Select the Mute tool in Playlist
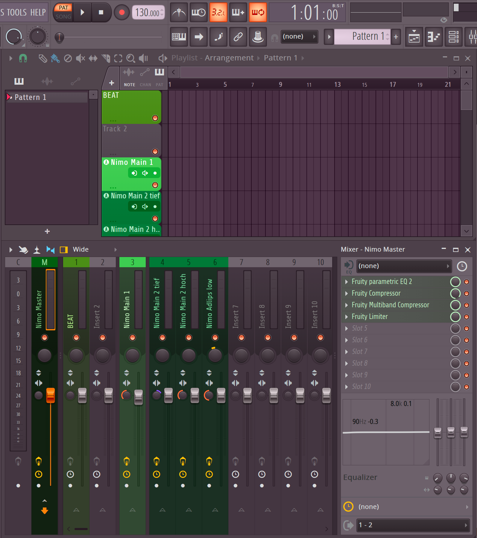 (x=80, y=58)
